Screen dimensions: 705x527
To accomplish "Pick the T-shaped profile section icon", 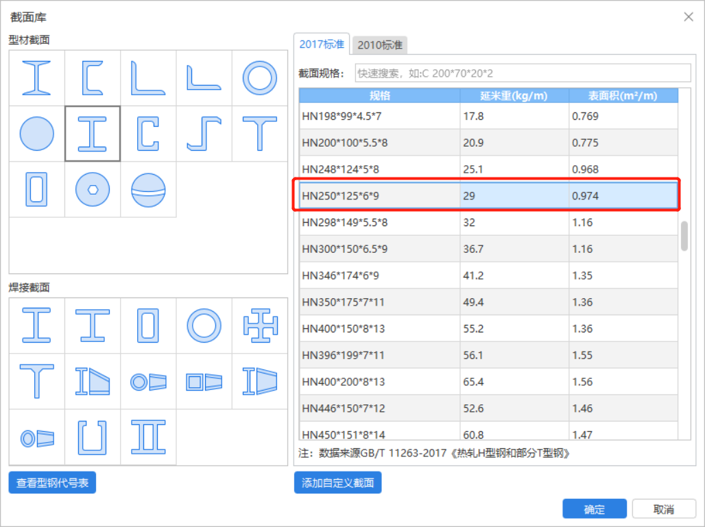I will 259,134.
